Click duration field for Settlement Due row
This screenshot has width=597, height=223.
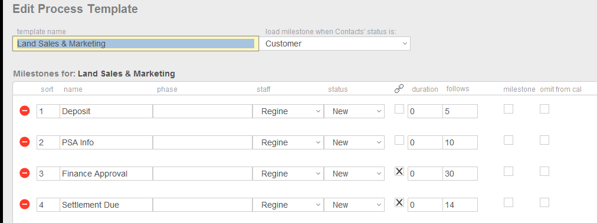[425, 205]
